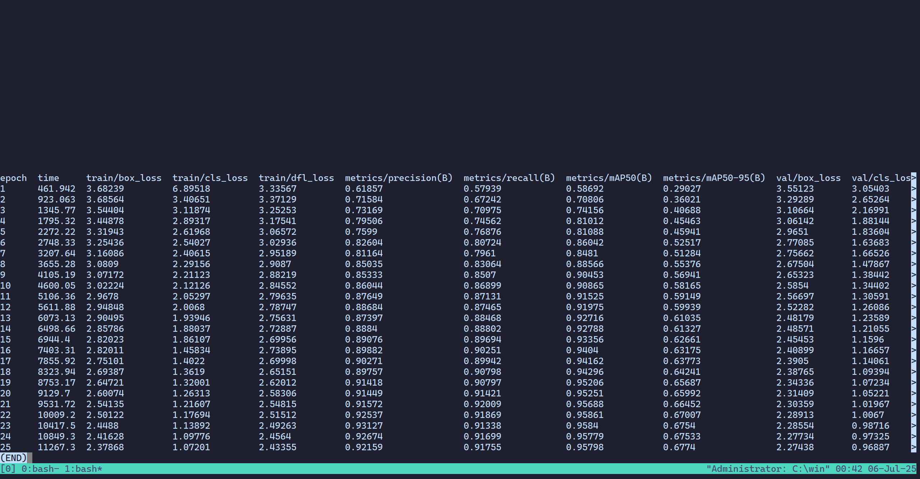
Task: Click the truncation arrow on epoch 10 row
Action: tap(913, 286)
